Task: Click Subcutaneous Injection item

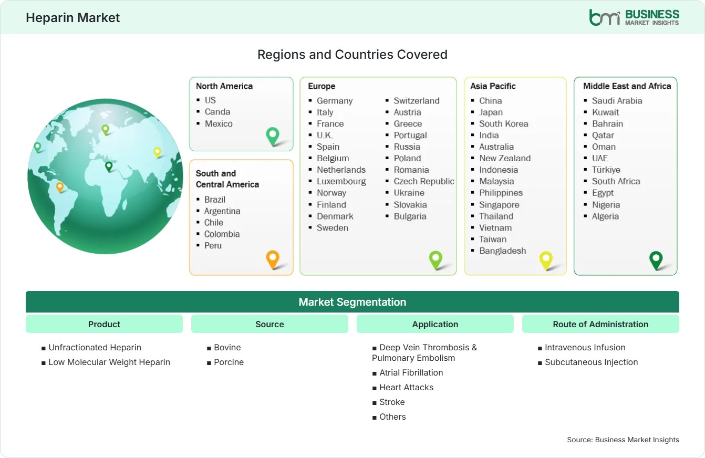Action: [592, 362]
